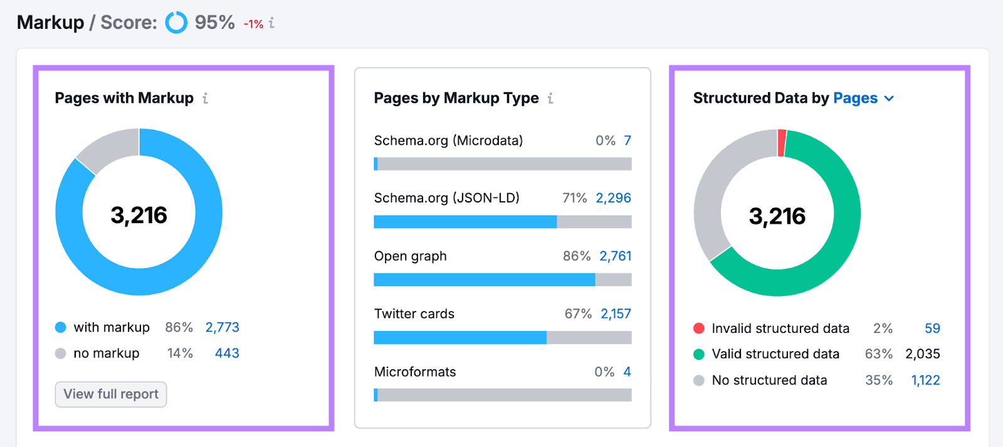Click info icon beside Pages by Markup Type

(x=550, y=98)
